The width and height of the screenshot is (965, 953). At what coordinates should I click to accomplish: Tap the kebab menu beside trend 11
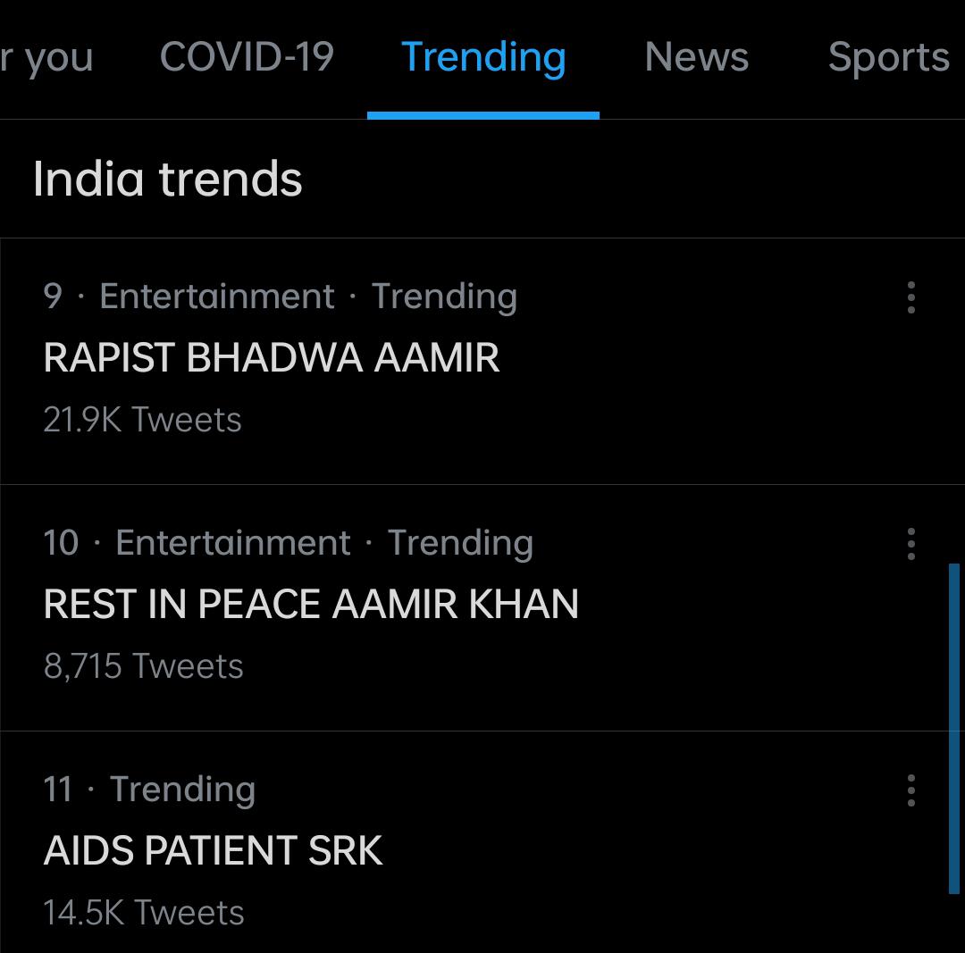tap(910, 790)
